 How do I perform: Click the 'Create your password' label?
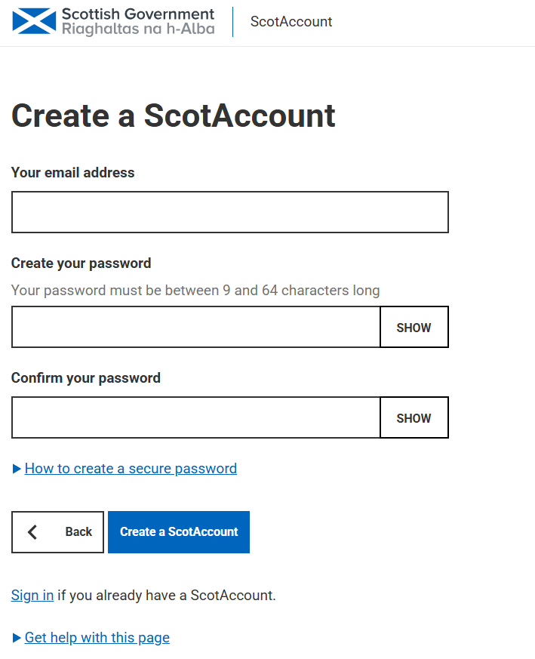coord(81,263)
